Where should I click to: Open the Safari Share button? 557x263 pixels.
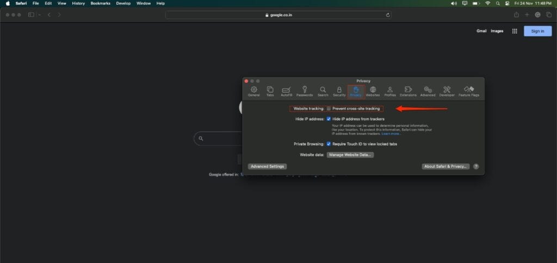tap(516, 15)
